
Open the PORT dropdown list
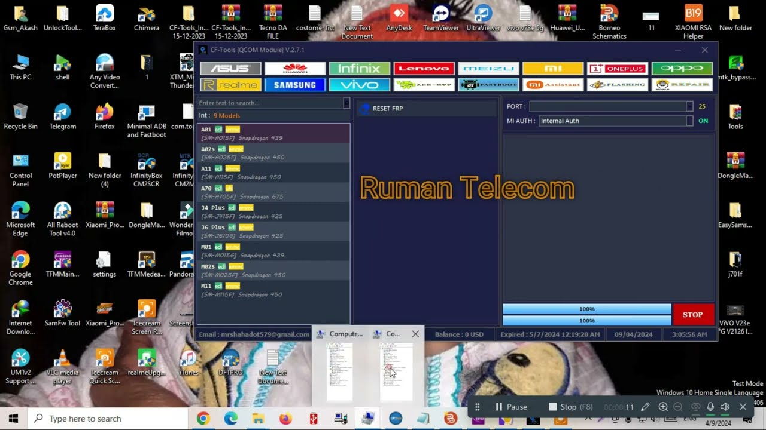689,106
